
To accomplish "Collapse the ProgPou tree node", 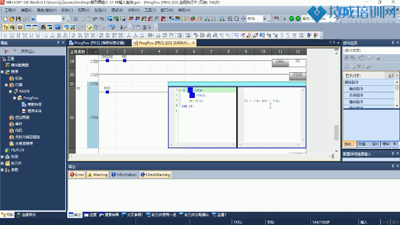I will point(15,98).
